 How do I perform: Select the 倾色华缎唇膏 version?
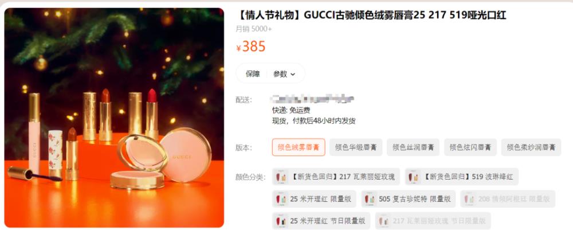point(356,147)
